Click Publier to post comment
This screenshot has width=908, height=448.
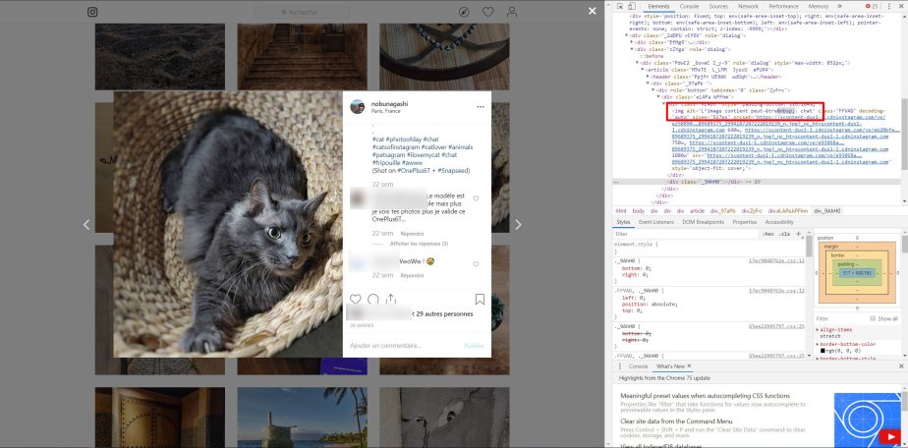coord(474,346)
